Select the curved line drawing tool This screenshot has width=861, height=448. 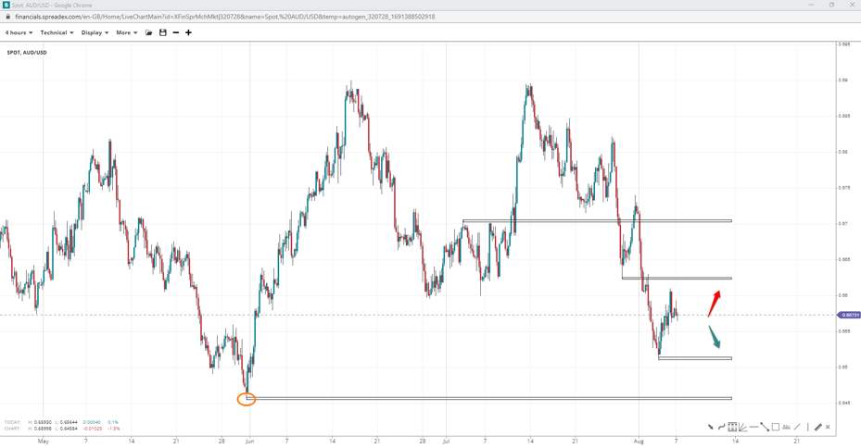point(721,428)
